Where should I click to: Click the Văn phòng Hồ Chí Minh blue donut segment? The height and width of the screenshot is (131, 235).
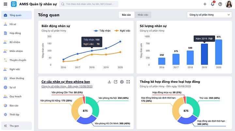(x=86, y=120)
